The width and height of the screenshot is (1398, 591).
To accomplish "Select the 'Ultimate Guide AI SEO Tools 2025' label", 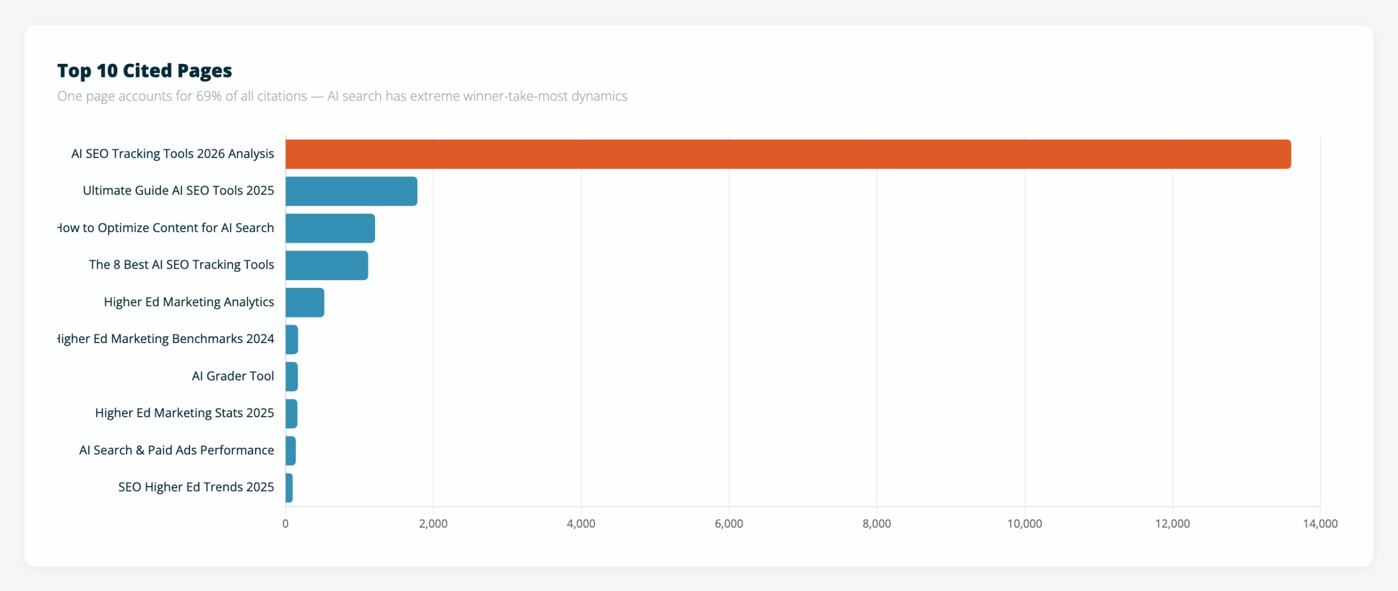I will coord(179,191).
